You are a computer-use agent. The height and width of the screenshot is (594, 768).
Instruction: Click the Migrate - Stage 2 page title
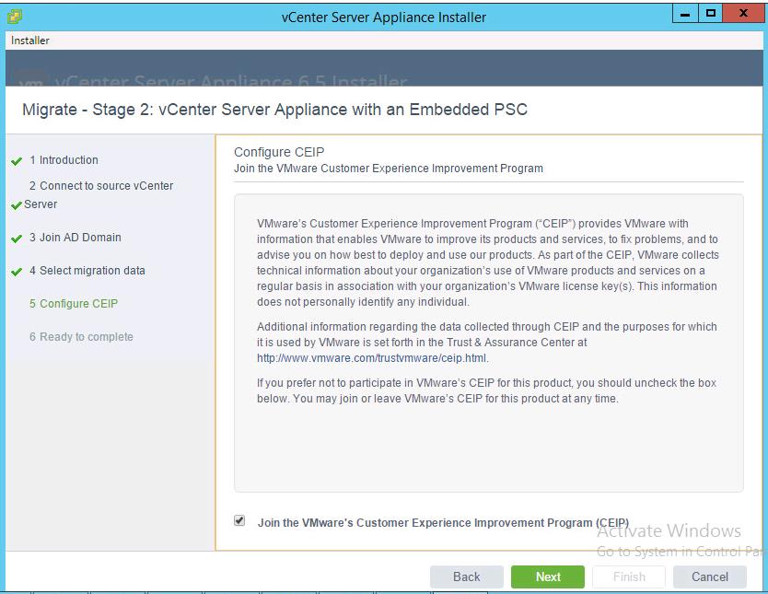pos(274,110)
